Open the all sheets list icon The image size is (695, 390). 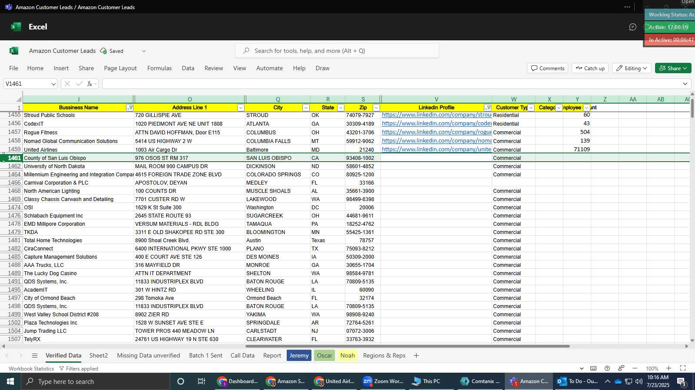pos(35,355)
